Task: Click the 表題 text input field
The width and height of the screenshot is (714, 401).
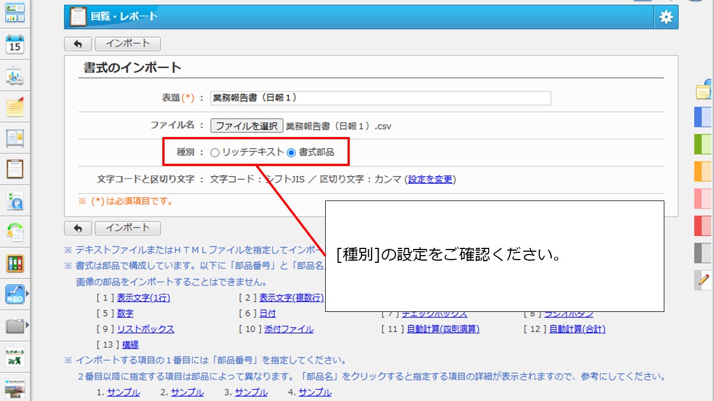Action: click(x=380, y=98)
